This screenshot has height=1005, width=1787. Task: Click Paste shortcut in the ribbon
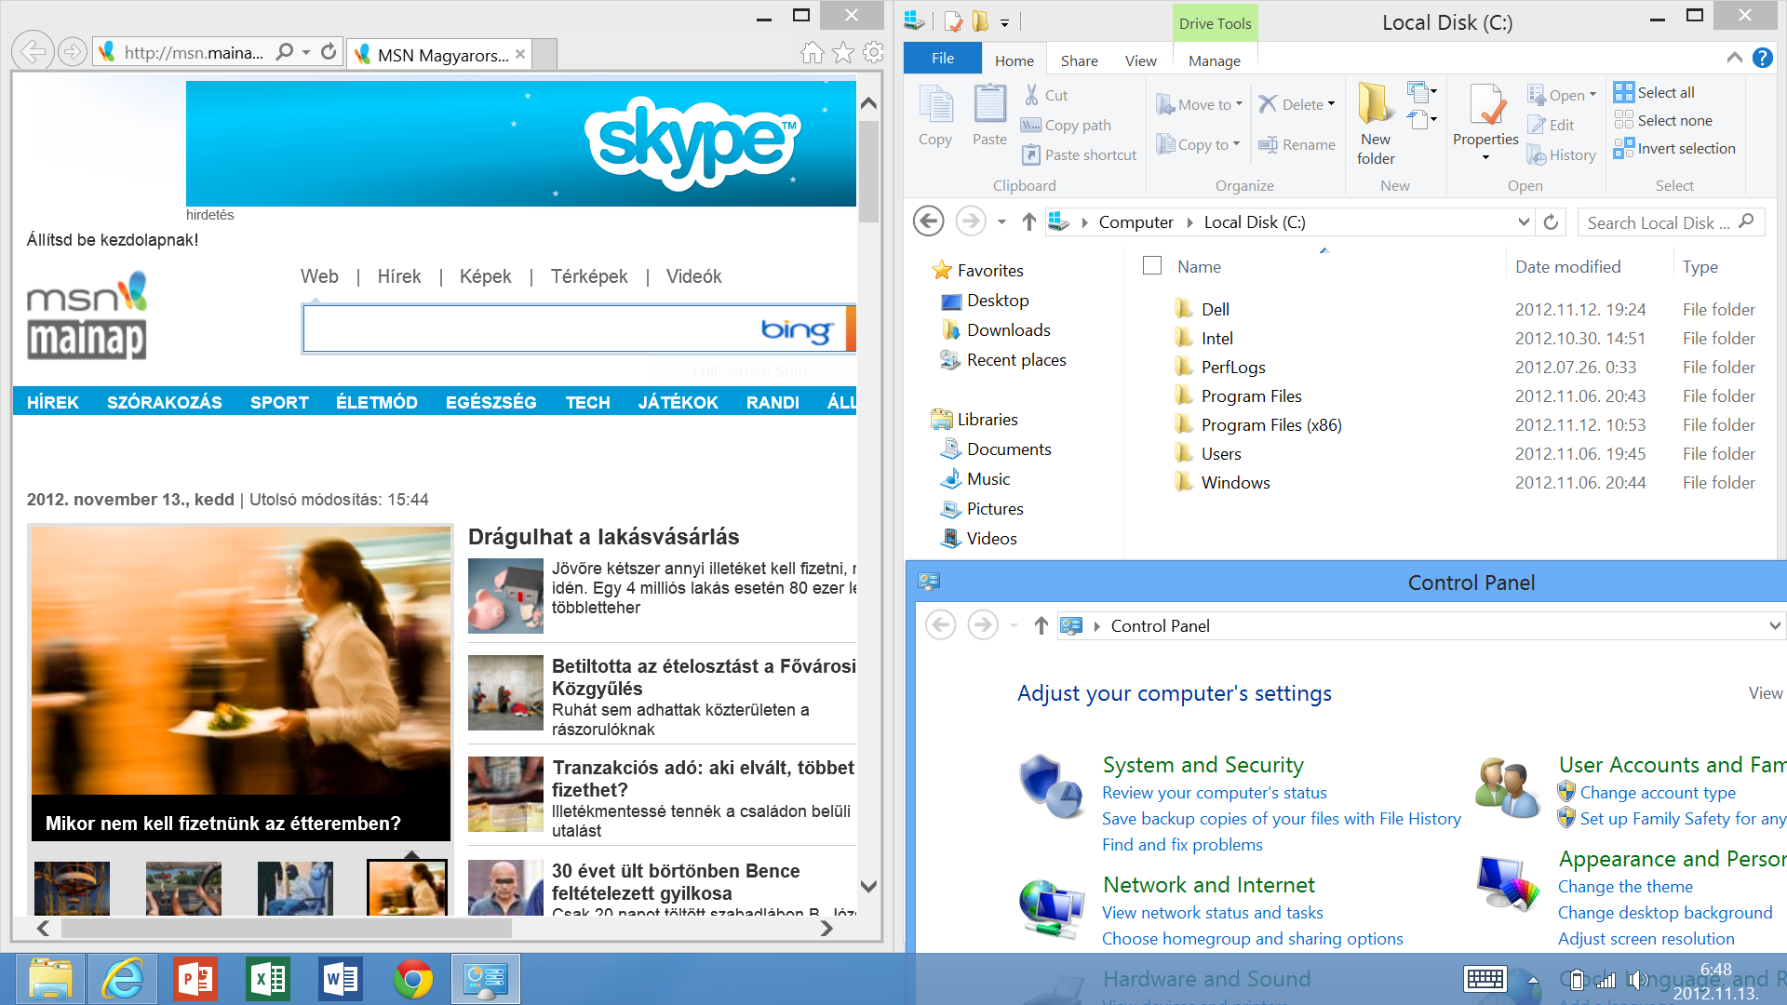click(1080, 154)
